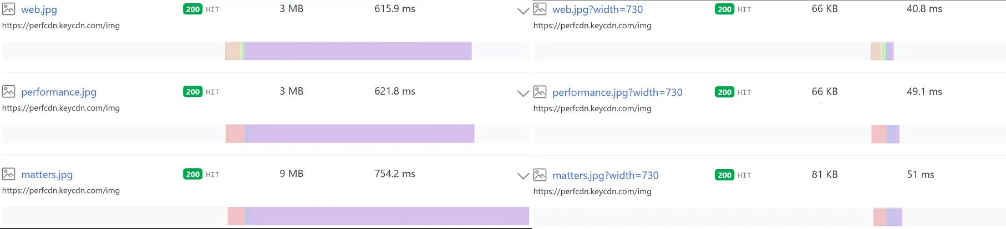Screen dimensions: 1006x229
Task: Click the HIT cache label for matters.jpg
Action: click(212, 175)
